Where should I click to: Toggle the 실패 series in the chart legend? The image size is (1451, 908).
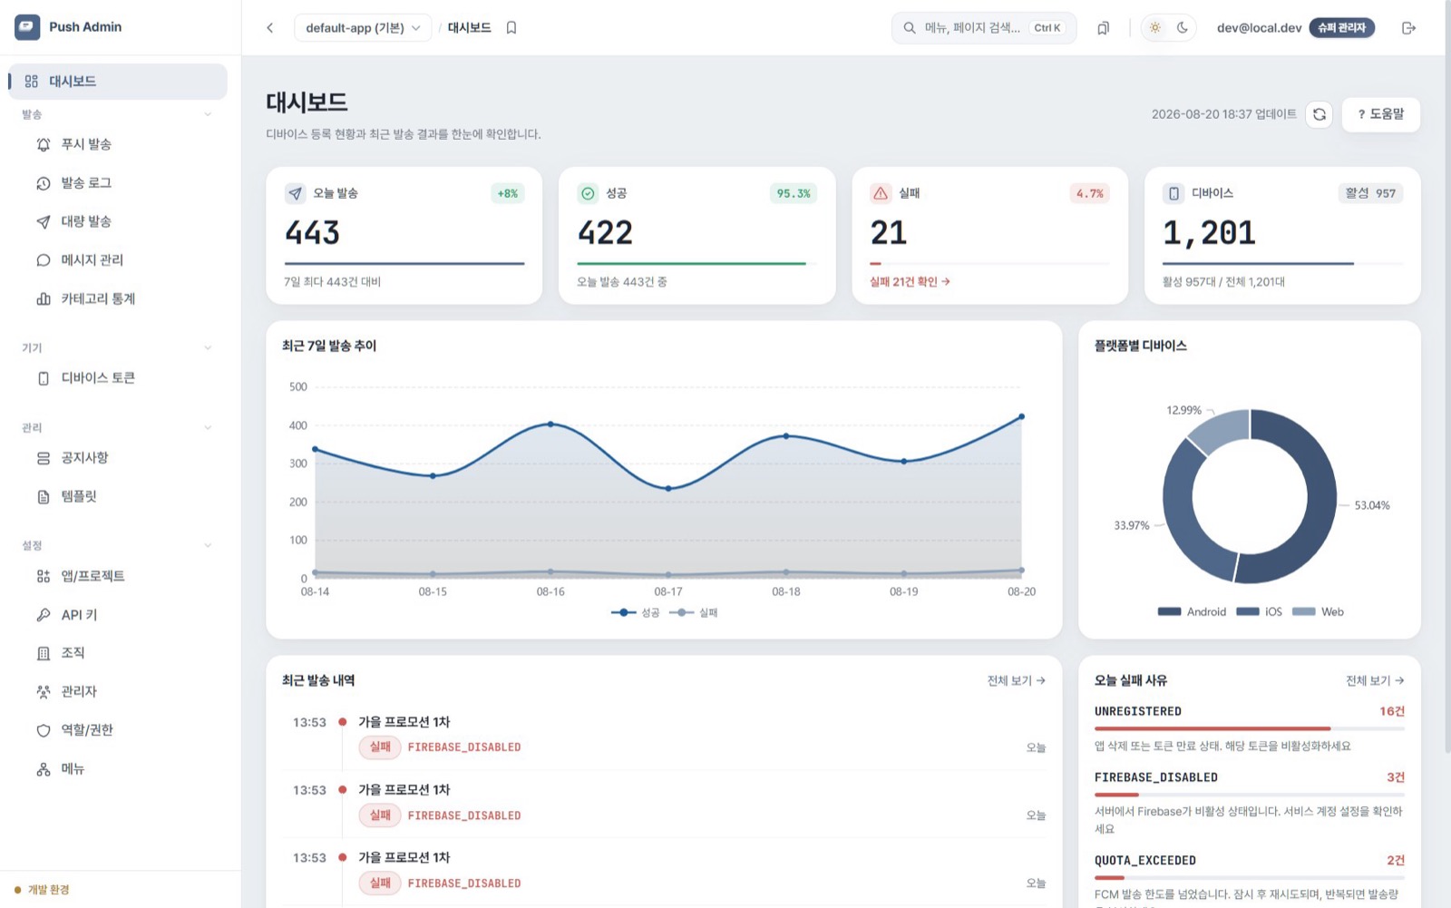pos(694,613)
